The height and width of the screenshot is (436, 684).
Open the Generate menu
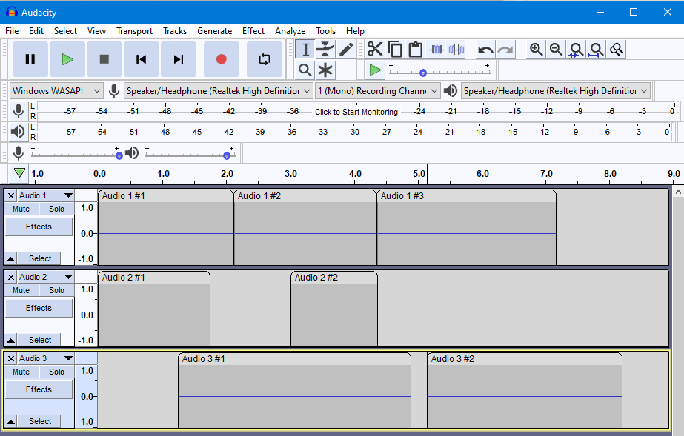click(215, 31)
